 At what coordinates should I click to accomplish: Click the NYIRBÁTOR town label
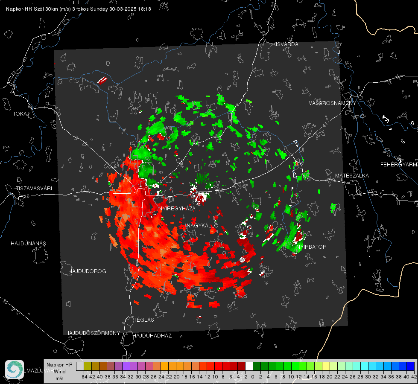click(x=311, y=247)
